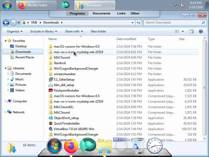Screen dimensions: 209x157
Task: Switch to Mozilla Firefox taskbar button
Action: (36, 5)
